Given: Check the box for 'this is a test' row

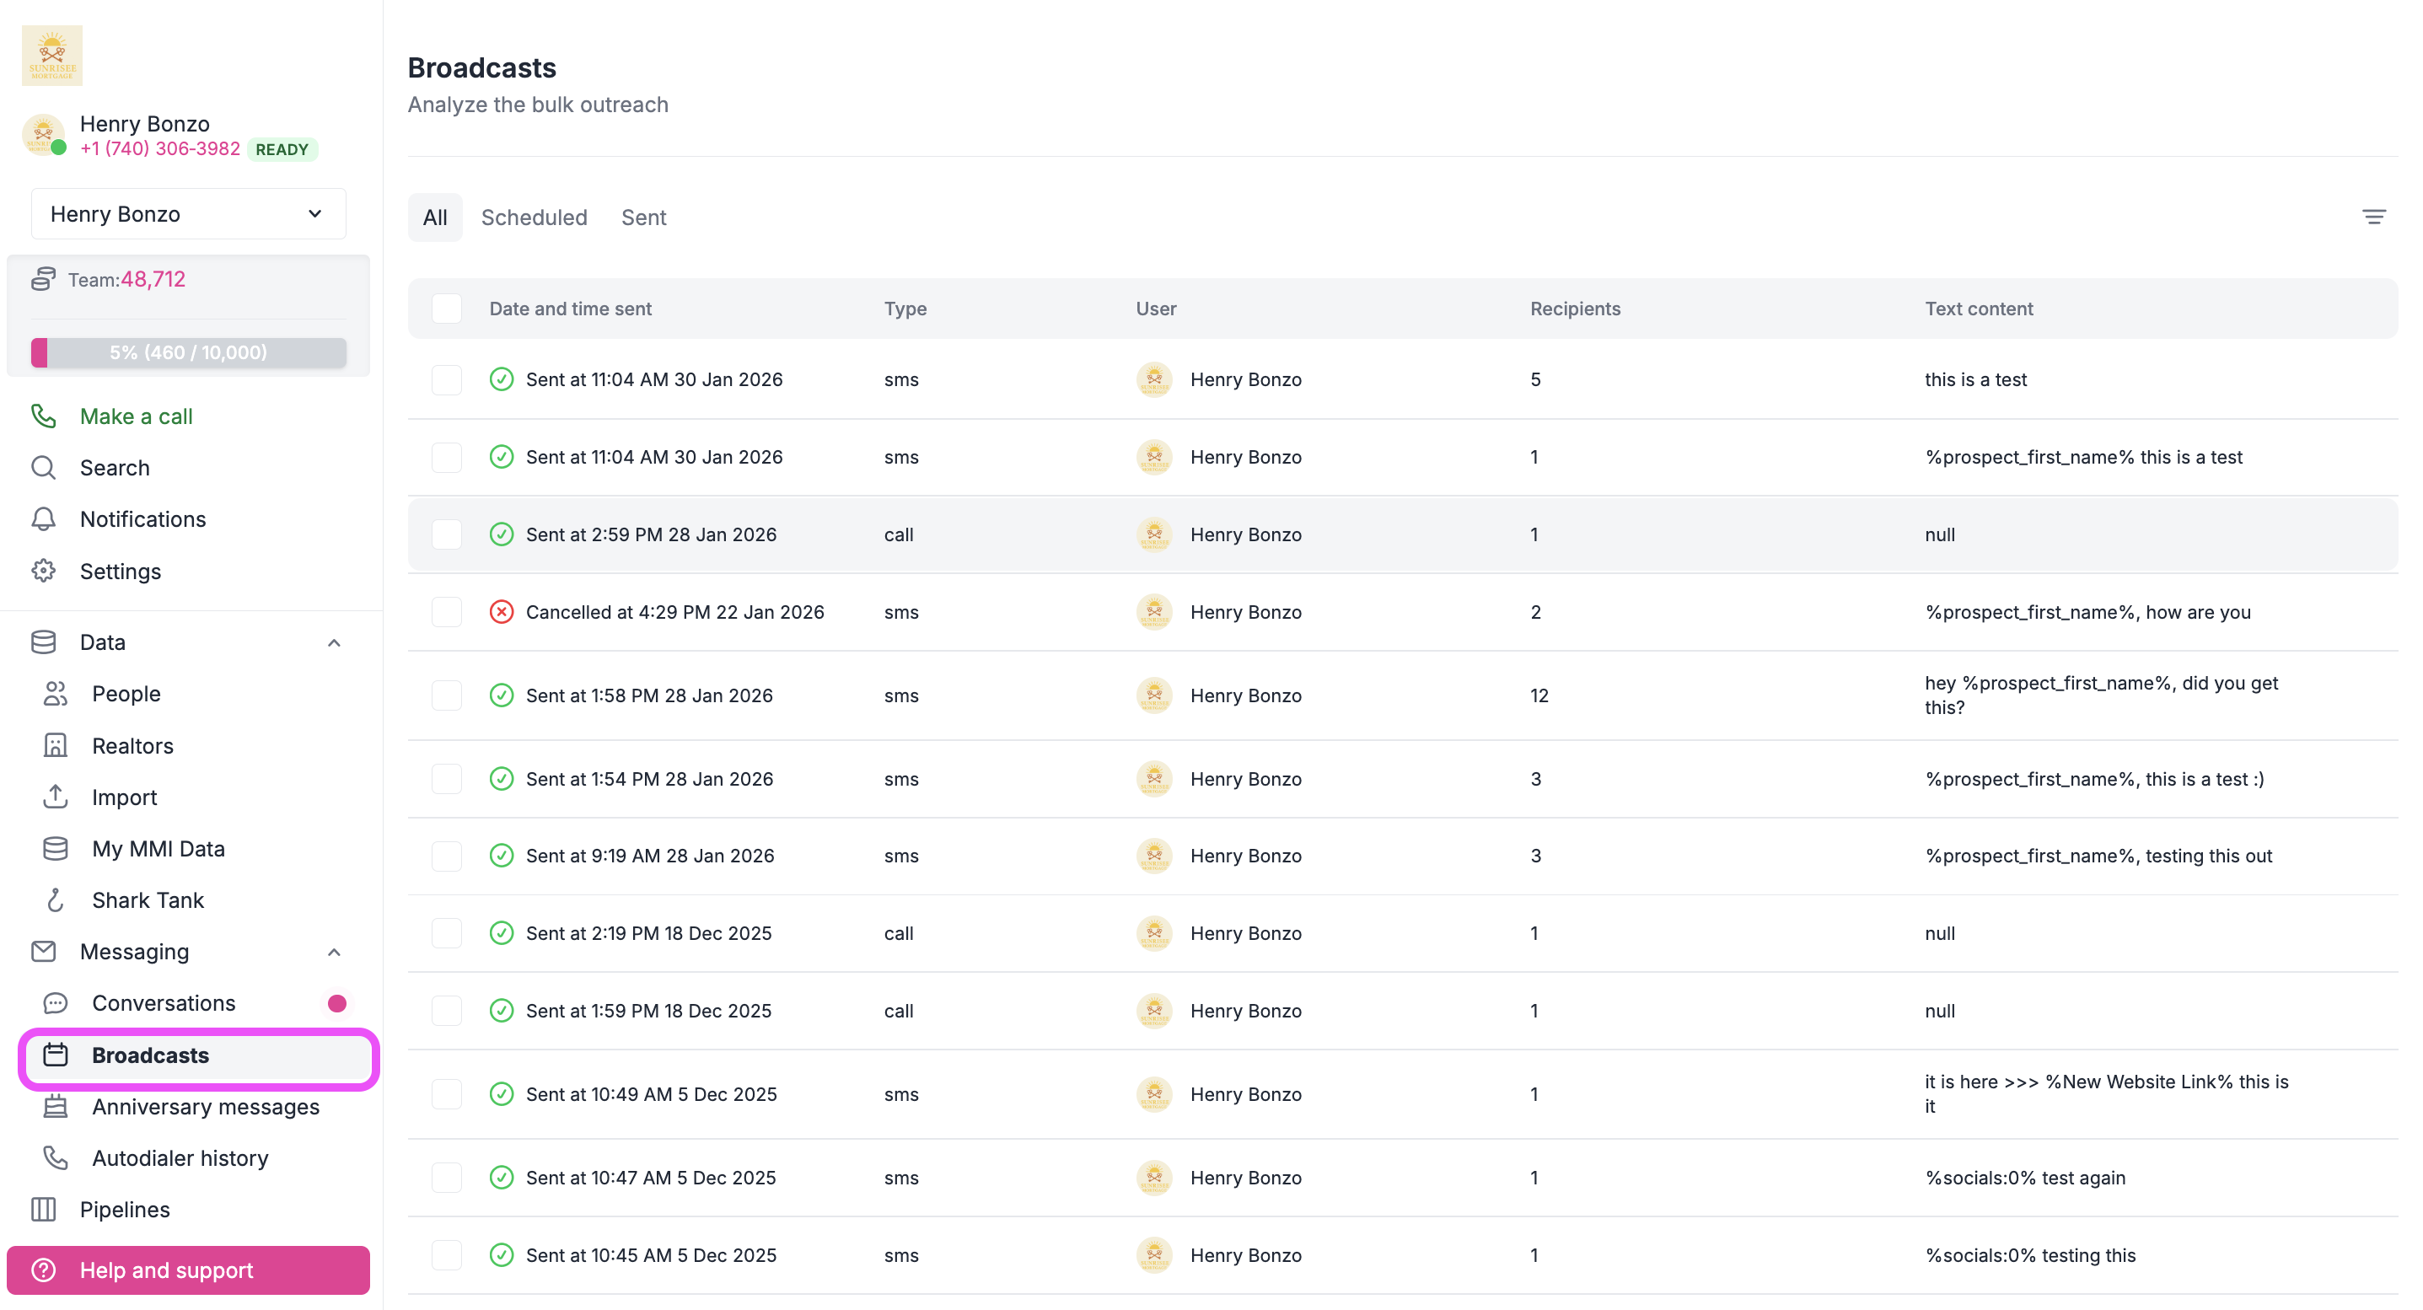Looking at the screenshot, I should click(x=447, y=380).
